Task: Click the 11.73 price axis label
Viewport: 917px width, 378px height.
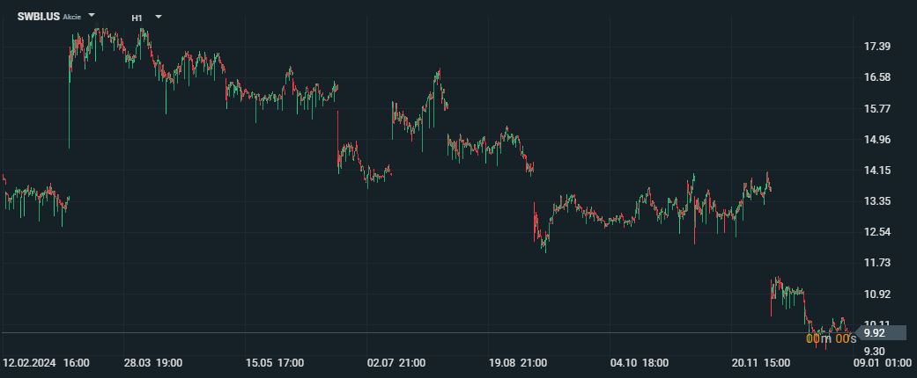Action: coord(876,263)
